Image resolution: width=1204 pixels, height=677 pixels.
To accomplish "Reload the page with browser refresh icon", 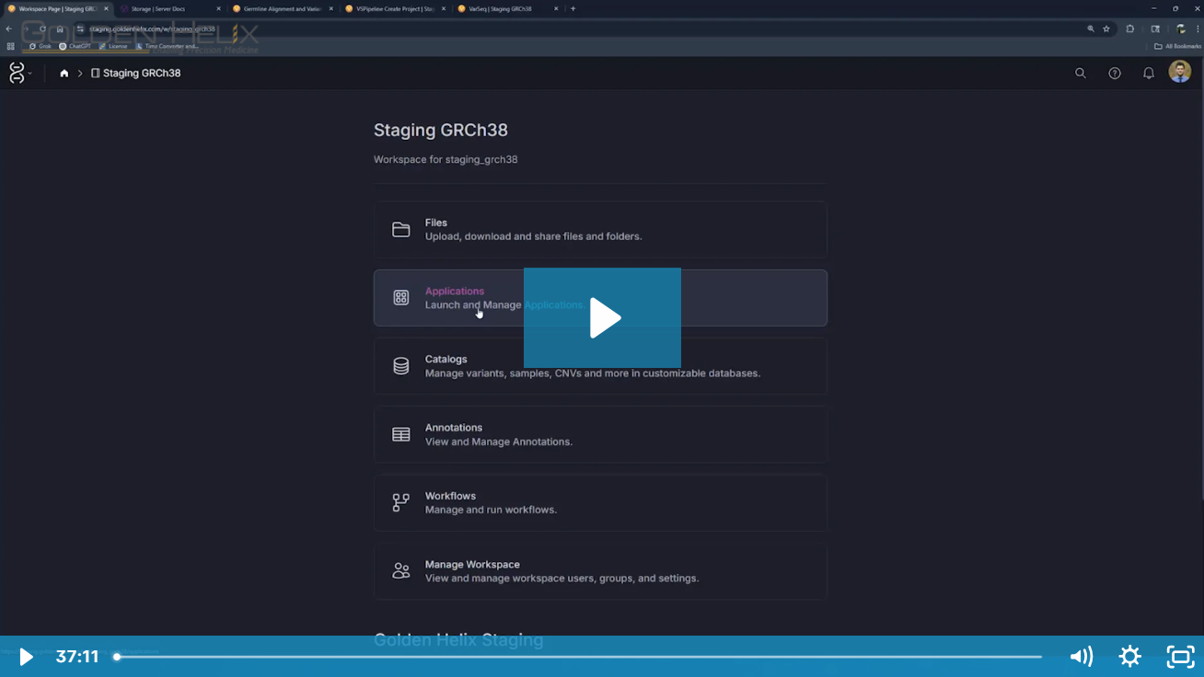I will [x=42, y=29].
